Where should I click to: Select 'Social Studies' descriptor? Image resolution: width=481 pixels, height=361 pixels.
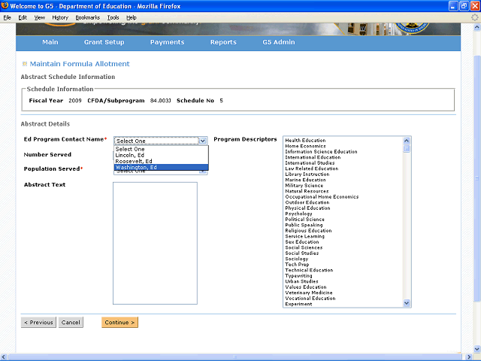pyautogui.click(x=302, y=253)
